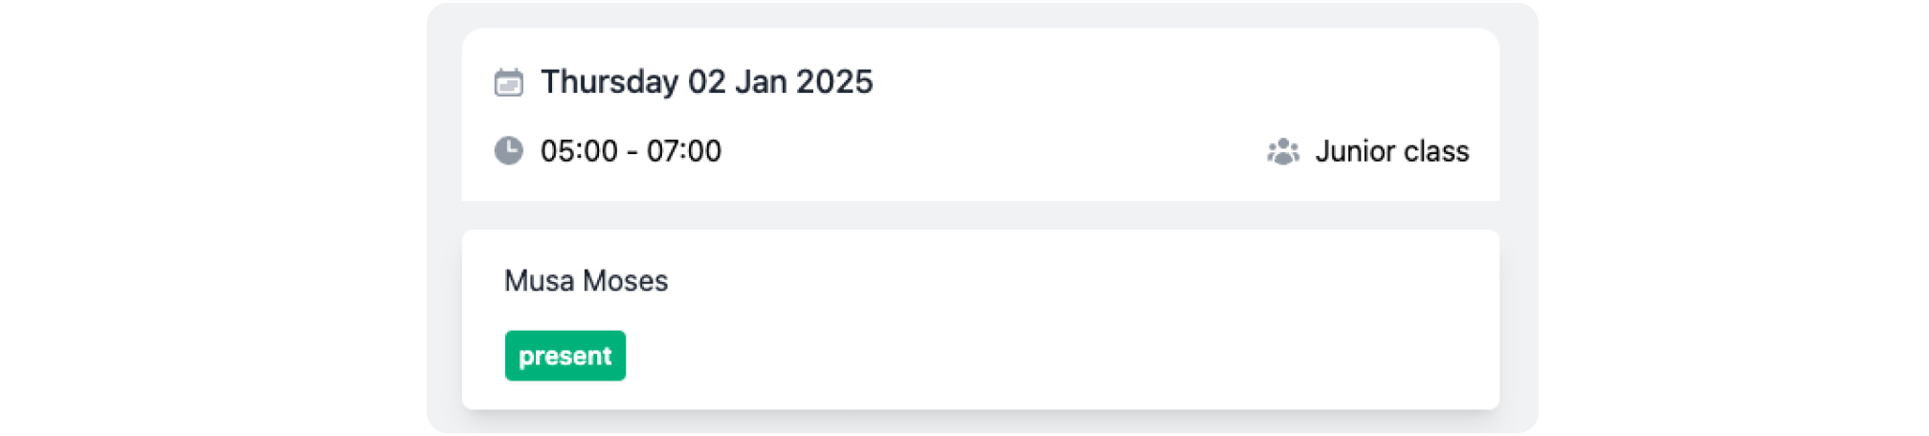
Task: Click the word Junior in class label
Action: tap(1355, 151)
